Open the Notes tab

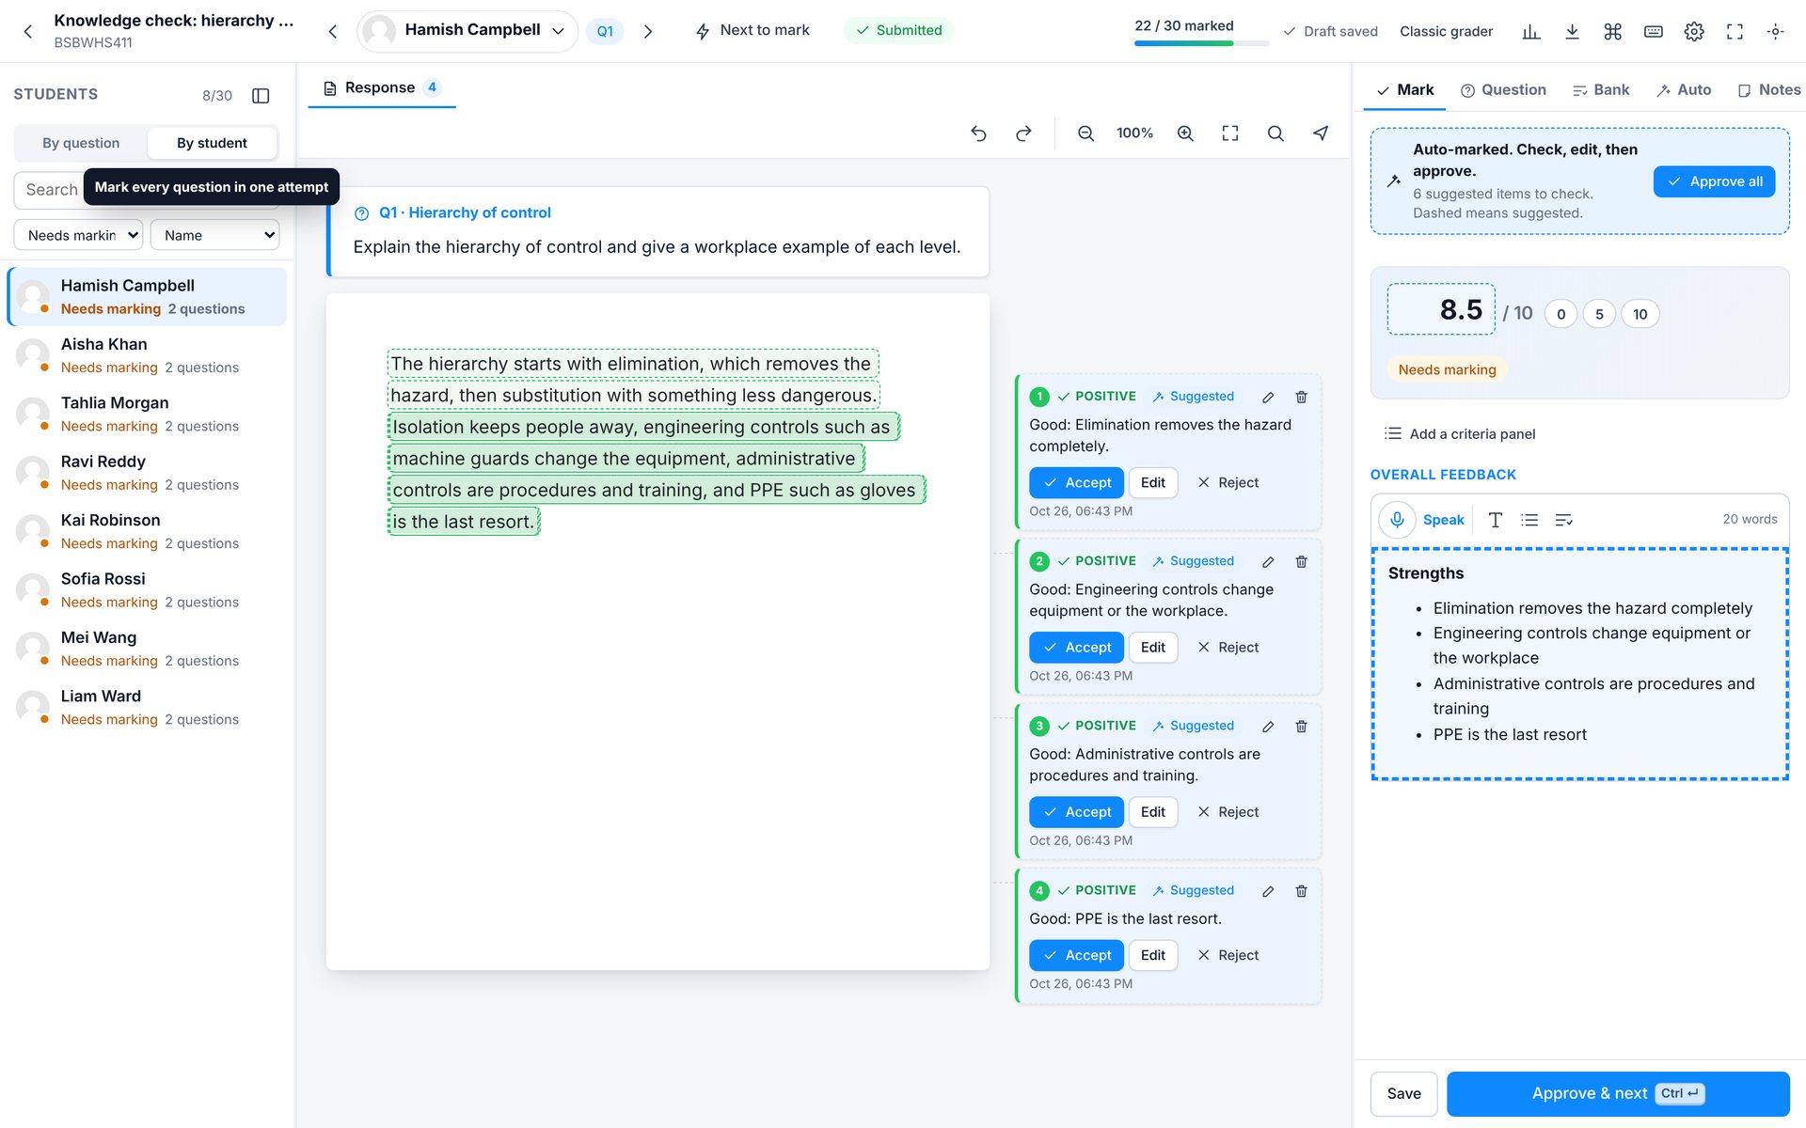(1768, 89)
